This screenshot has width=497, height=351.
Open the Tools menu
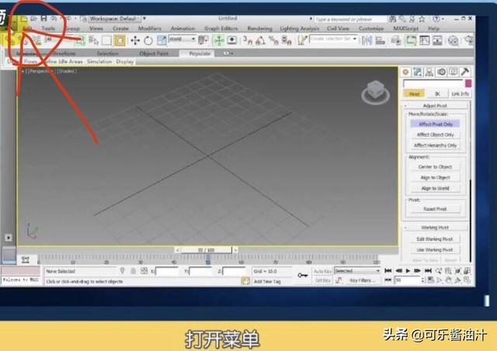pos(48,29)
